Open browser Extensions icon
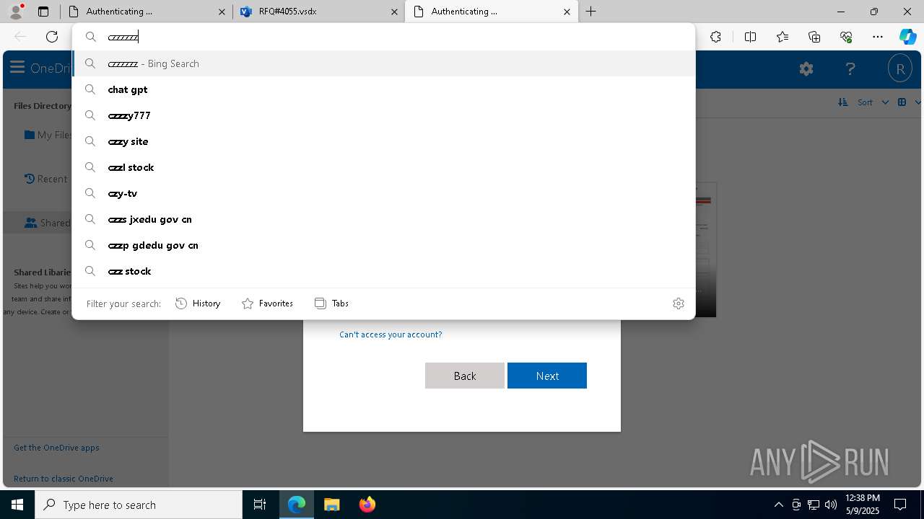The height and width of the screenshot is (519, 924). click(715, 37)
